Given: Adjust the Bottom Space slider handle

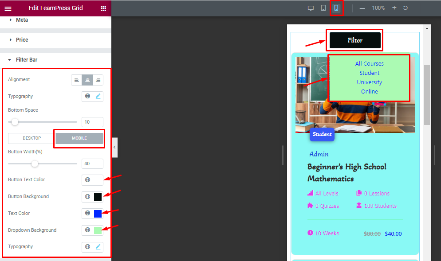Looking at the screenshot, I should coord(15,122).
